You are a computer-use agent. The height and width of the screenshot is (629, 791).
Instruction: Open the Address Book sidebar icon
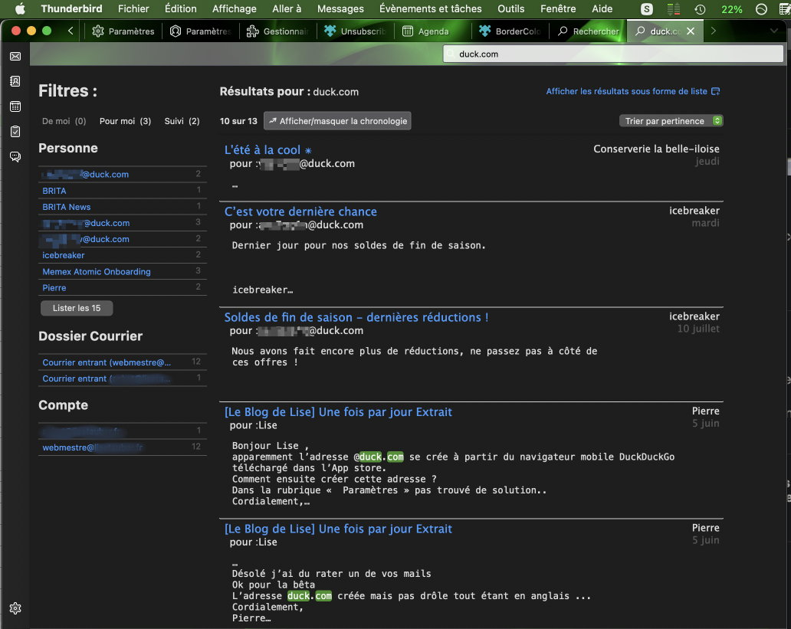pos(15,81)
